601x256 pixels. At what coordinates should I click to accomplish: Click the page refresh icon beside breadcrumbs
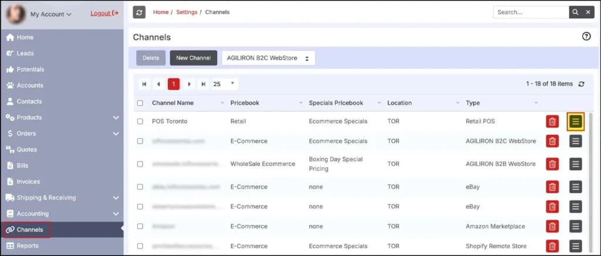(139, 12)
